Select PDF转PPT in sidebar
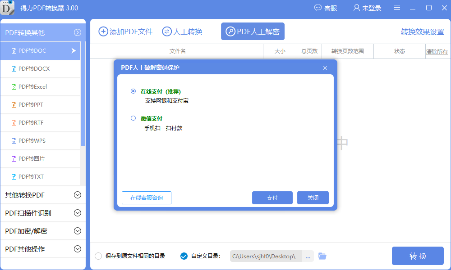This screenshot has height=270, width=451. (41, 105)
